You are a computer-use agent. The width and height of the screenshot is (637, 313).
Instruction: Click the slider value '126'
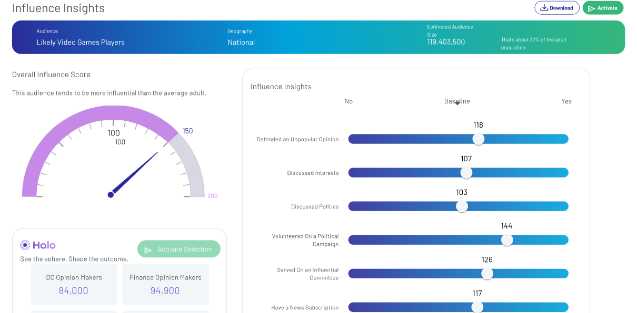(x=487, y=259)
